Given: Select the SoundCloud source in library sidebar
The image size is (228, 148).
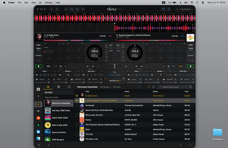Looking at the screenshot, I should (x=38, y=118).
